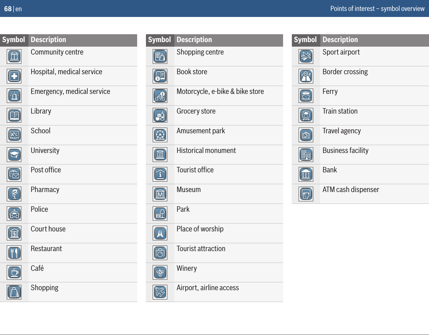The height and width of the screenshot is (335, 429).
Task: Select the Restaurant fork and knife icon
Action: [14, 253]
